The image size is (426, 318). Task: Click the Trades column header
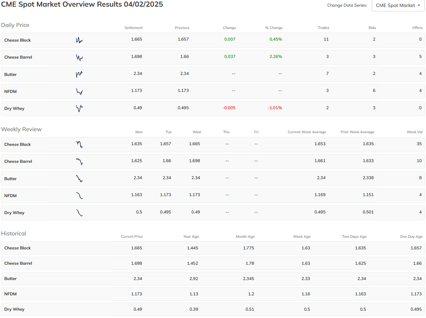[x=323, y=28]
